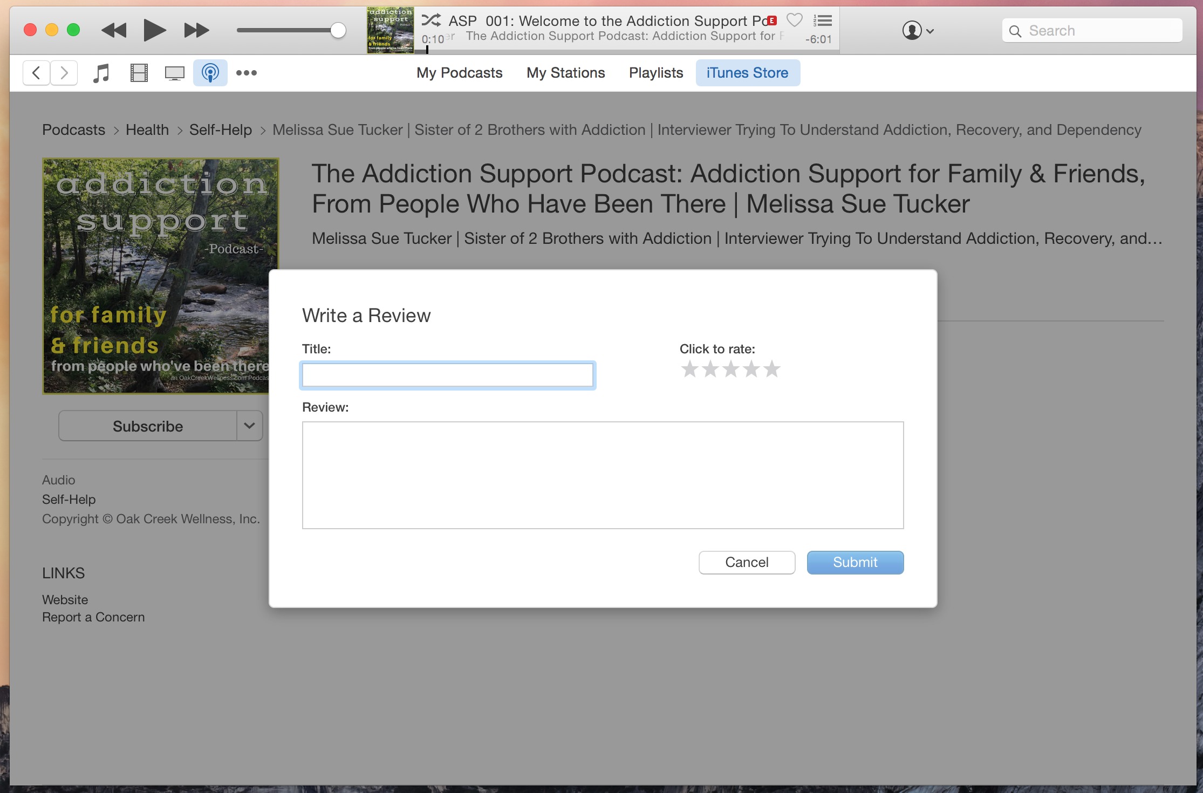
Task: Focus the Search field
Action: point(1092,31)
